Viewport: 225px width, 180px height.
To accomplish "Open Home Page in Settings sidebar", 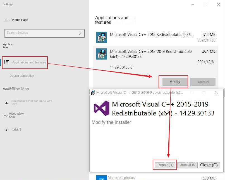I will [x=20, y=20].
